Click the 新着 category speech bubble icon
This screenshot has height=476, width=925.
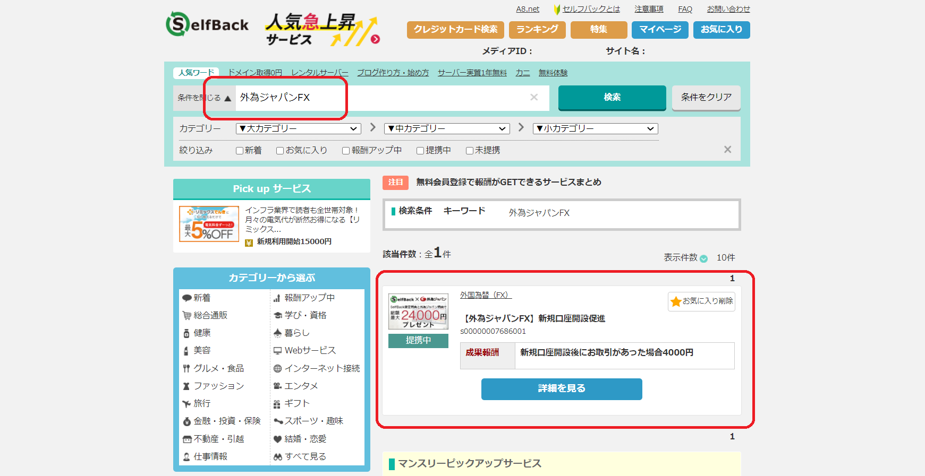click(x=187, y=298)
